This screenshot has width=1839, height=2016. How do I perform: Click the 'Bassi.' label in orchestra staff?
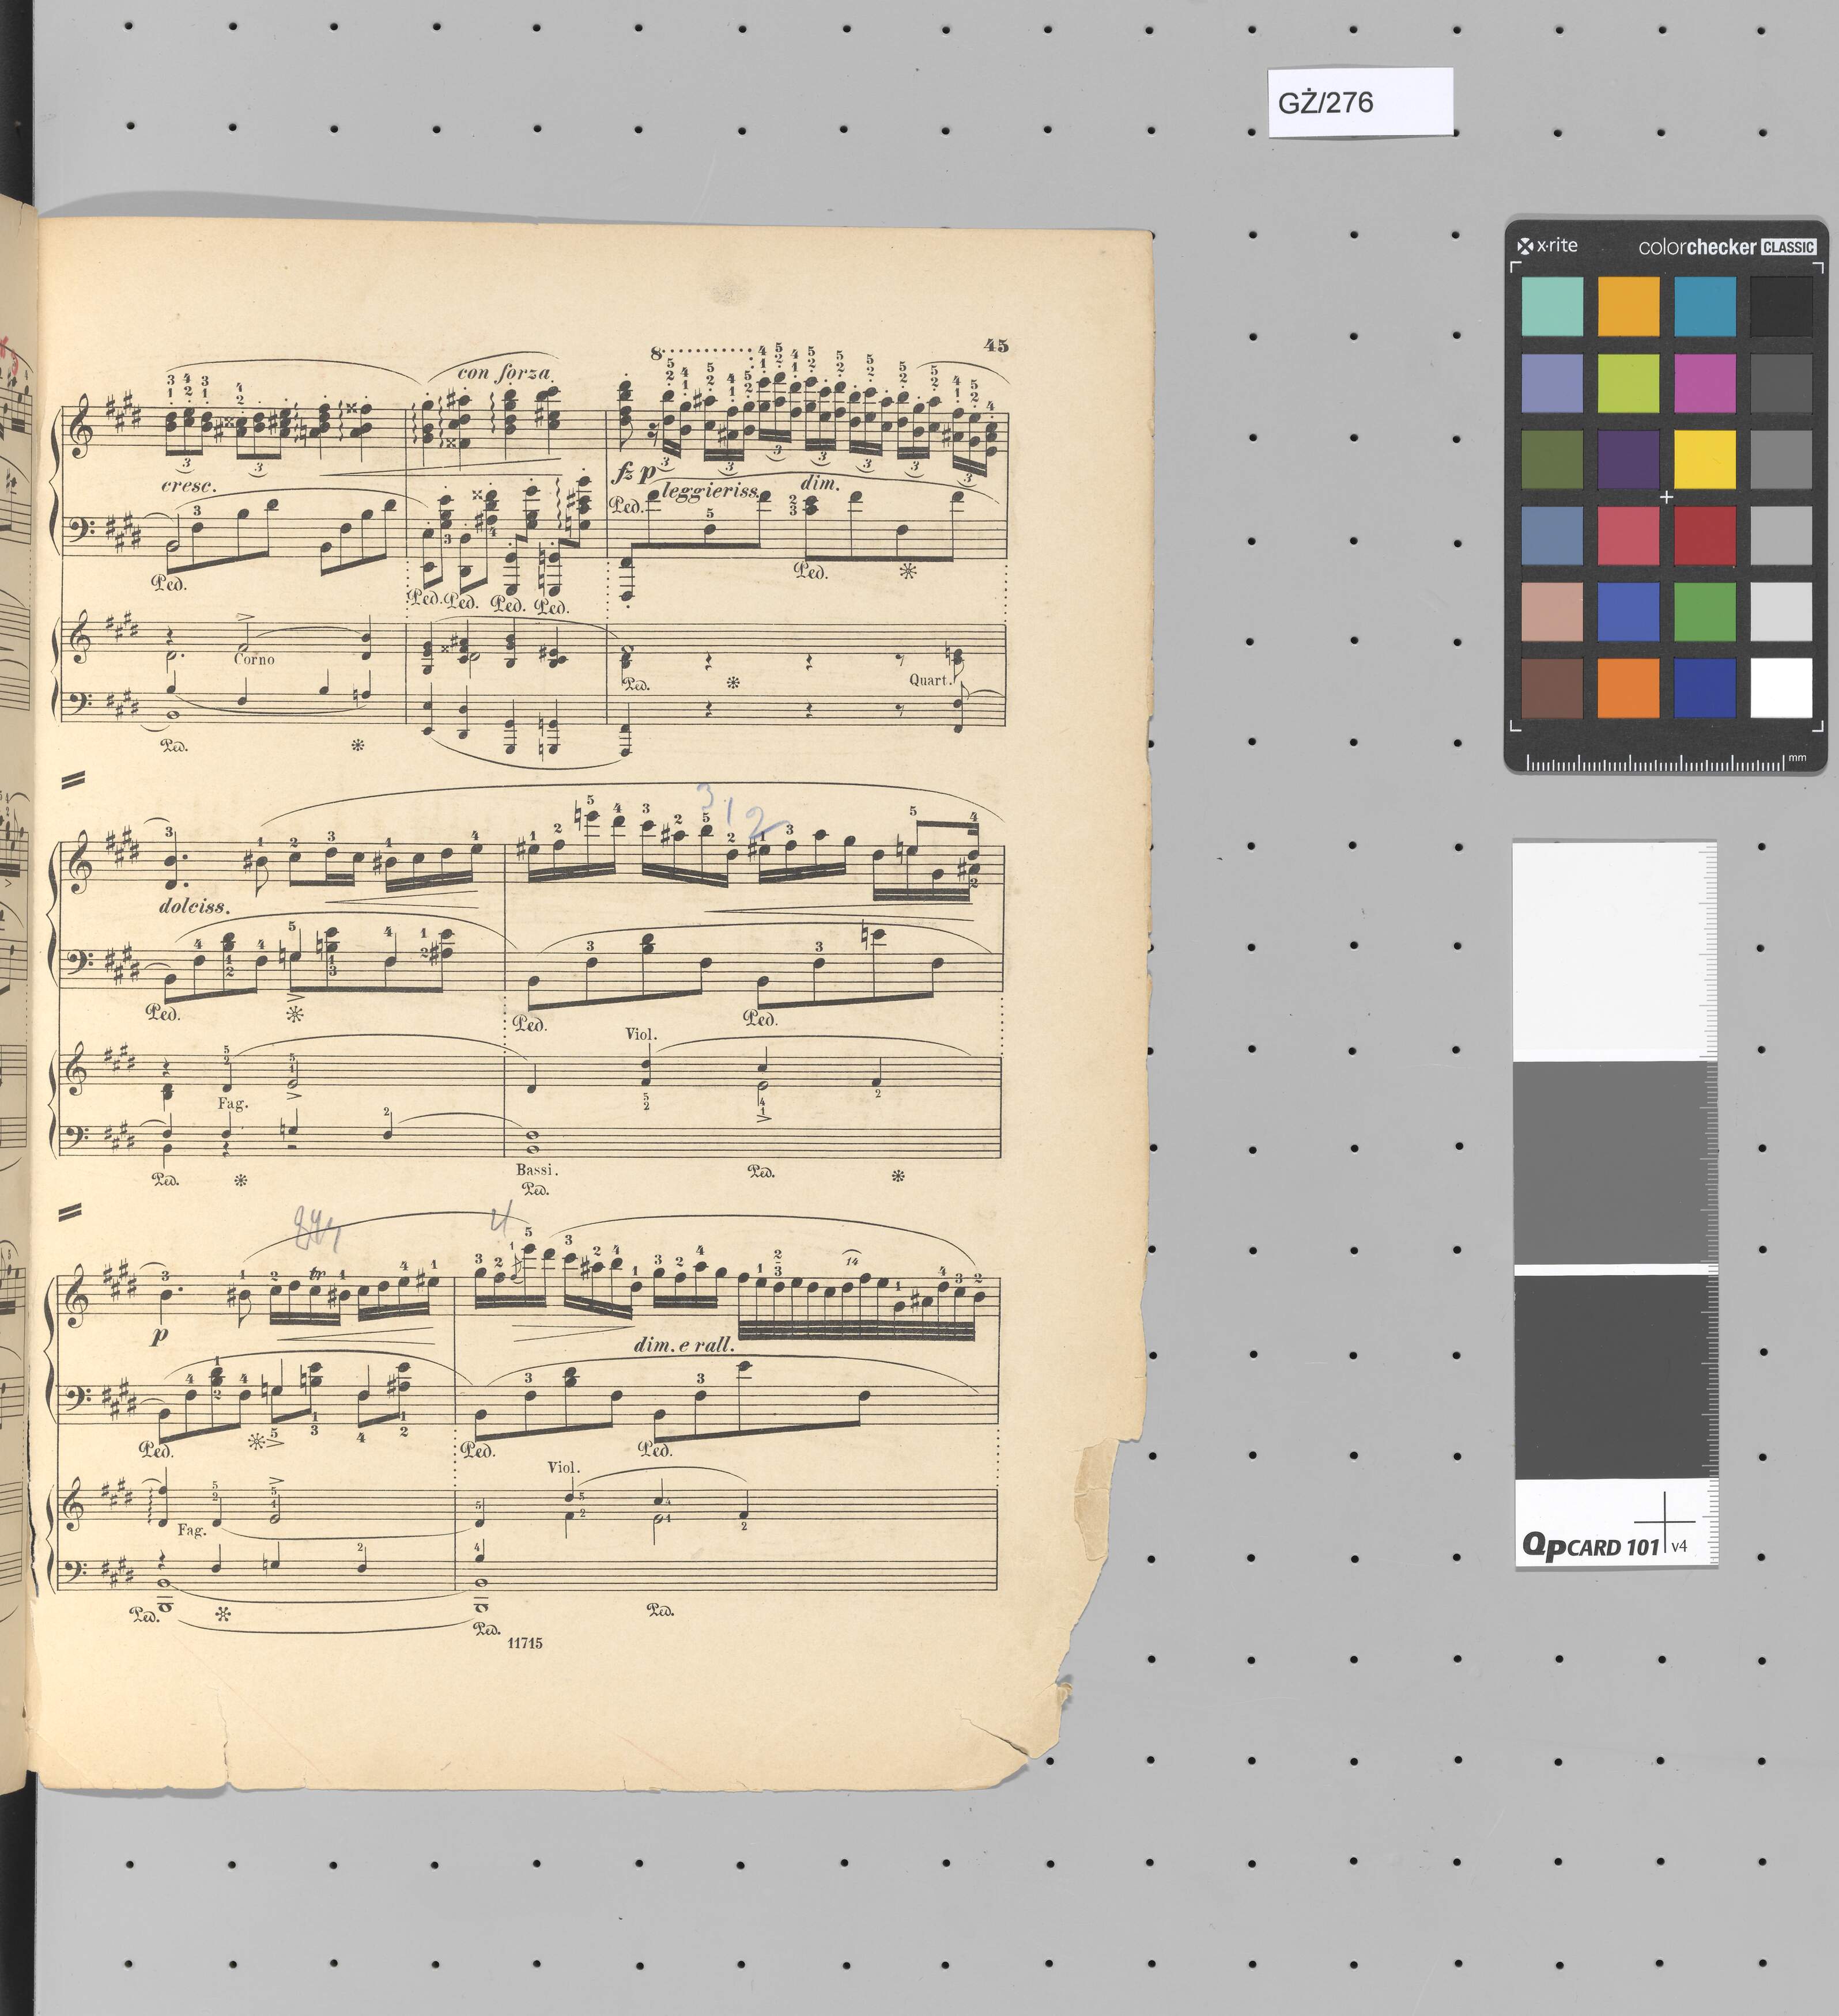click(x=537, y=1169)
